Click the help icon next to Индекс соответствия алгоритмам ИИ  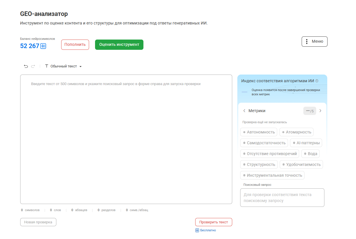click(x=317, y=81)
